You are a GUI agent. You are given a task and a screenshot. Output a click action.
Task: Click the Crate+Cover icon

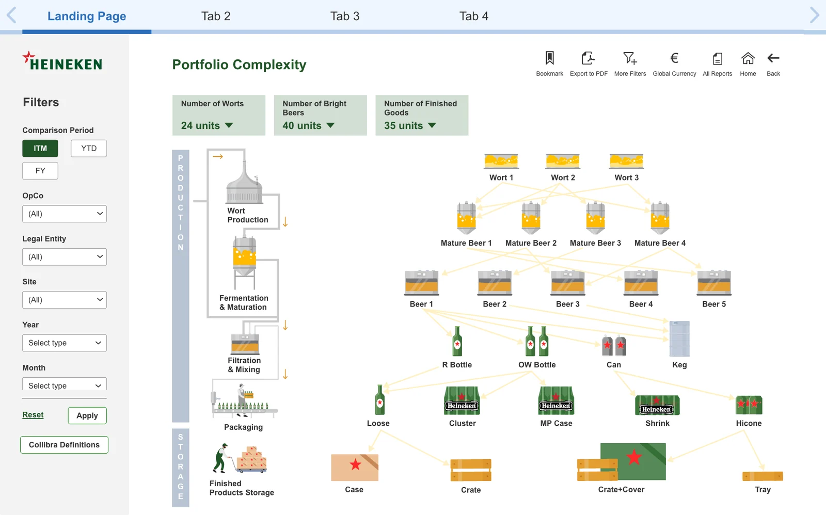(x=622, y=462)
